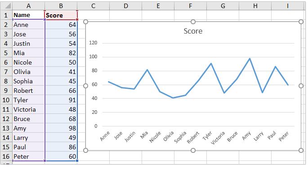Select the cell containing Mia
The width and height of the screenshot is (308, 169).
point(29,53)
